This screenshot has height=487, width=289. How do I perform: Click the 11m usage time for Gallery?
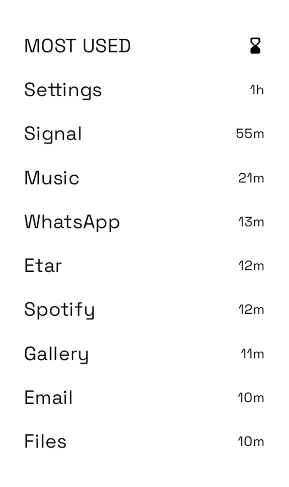click(x=252, y=354)
